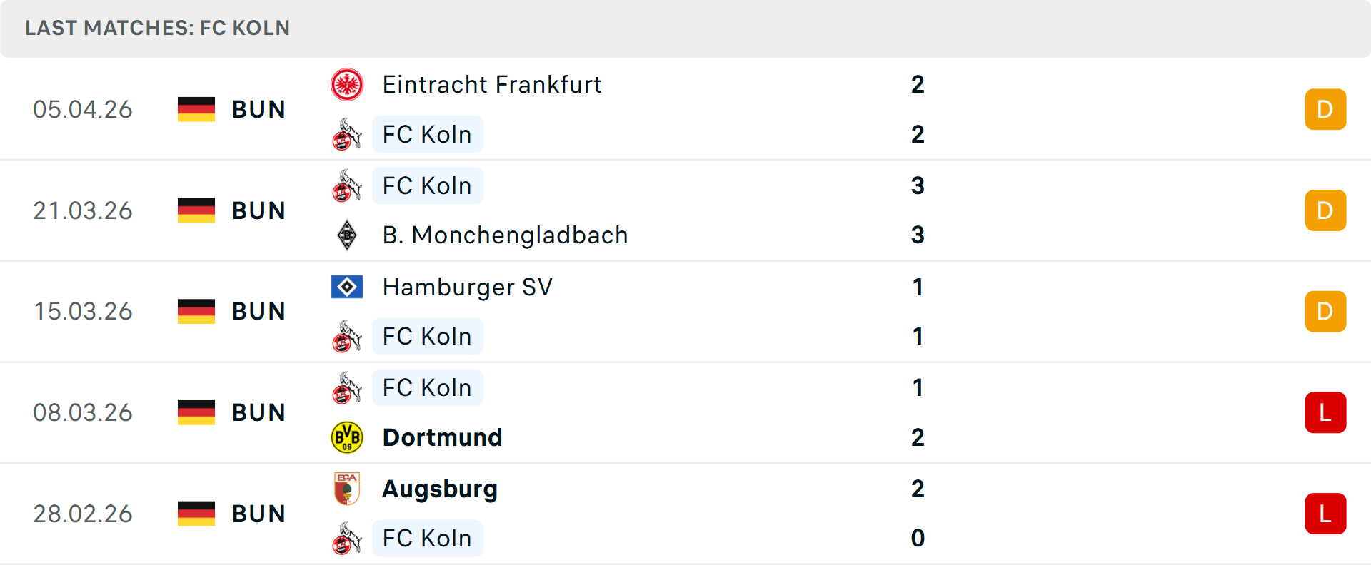Click the Borussia Monchengladbach club crest
This screenshot has height=565, width=1371.
click(347, 235)
